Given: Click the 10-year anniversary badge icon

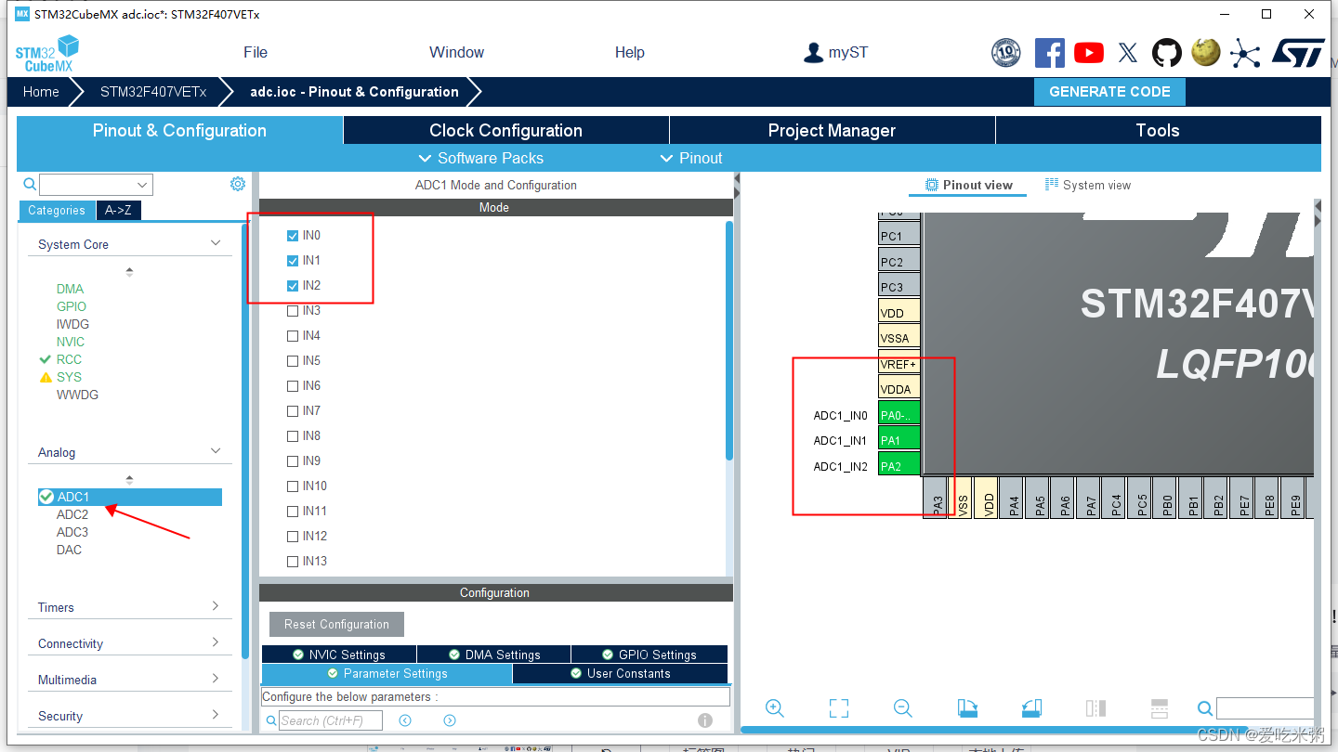Looking at the screenshot, I should (x=1006, y=53).
